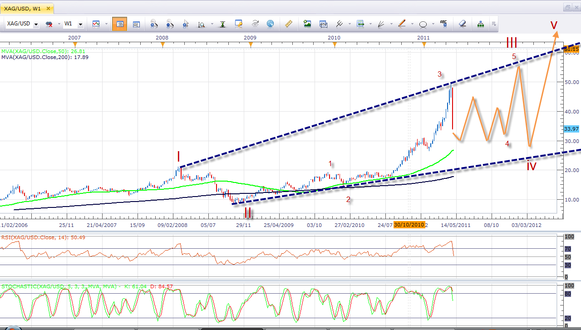Viewport: 581px width, 330px height.
Task: Select the yellow ruler measure tool
Action: pyautogui.click(x=289, y=24)
